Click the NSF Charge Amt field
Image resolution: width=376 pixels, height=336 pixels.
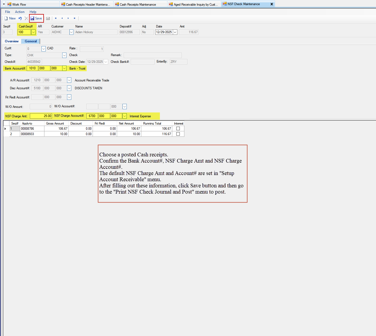click(x=41, y=116)
